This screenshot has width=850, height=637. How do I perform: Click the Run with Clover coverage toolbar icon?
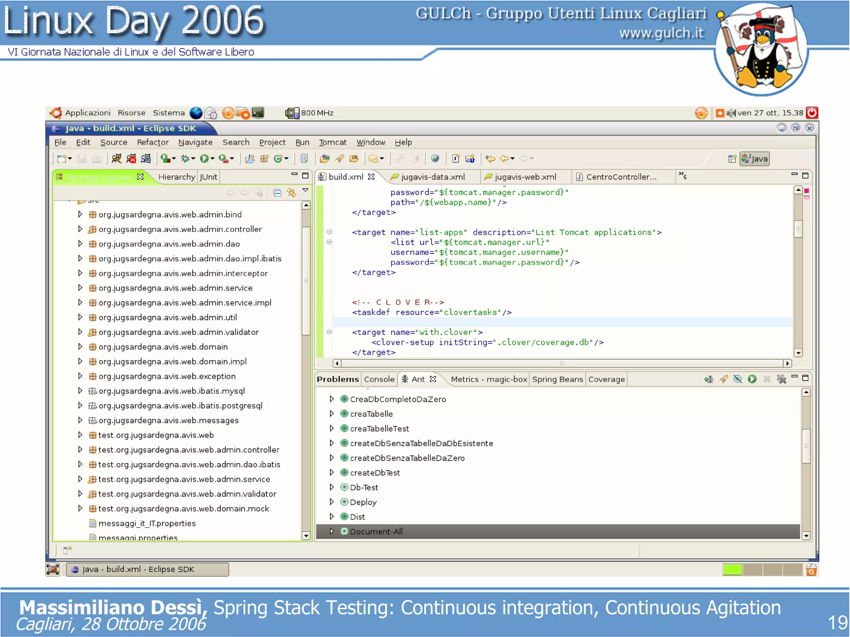click(166, 159)
